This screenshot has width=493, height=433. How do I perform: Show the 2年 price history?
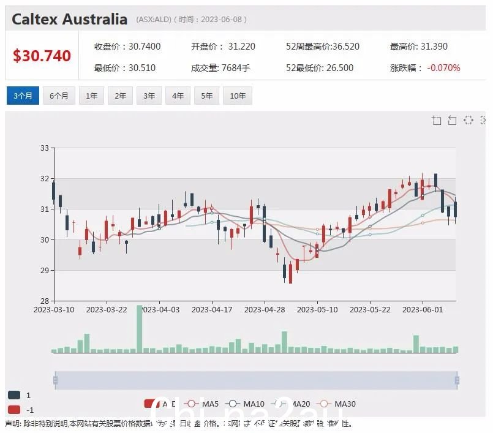(x=120, y=96)
